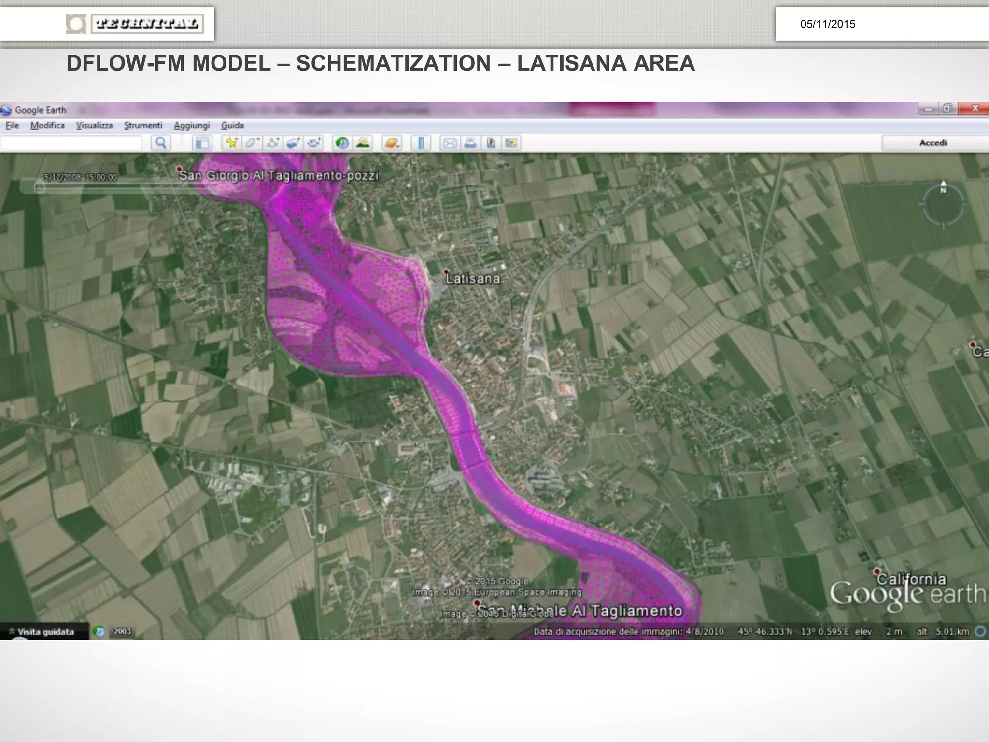The height and width of the screenshot is (742, 989).
Task: Record a tour with the camera icon
Action: pos(314,143)
